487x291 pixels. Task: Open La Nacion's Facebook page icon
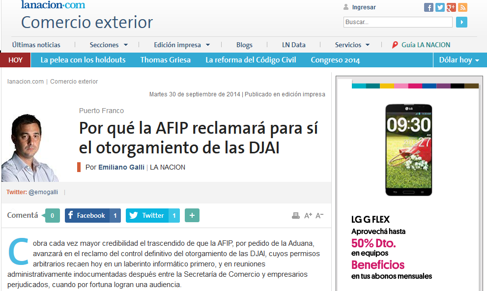click(x=429, y=7)
